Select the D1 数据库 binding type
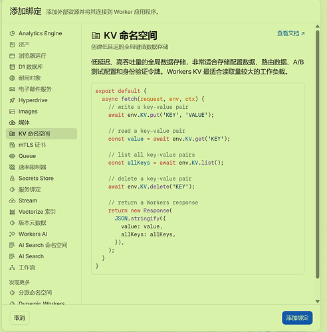Viewport: 327px width, 332px height. point(42,67)
